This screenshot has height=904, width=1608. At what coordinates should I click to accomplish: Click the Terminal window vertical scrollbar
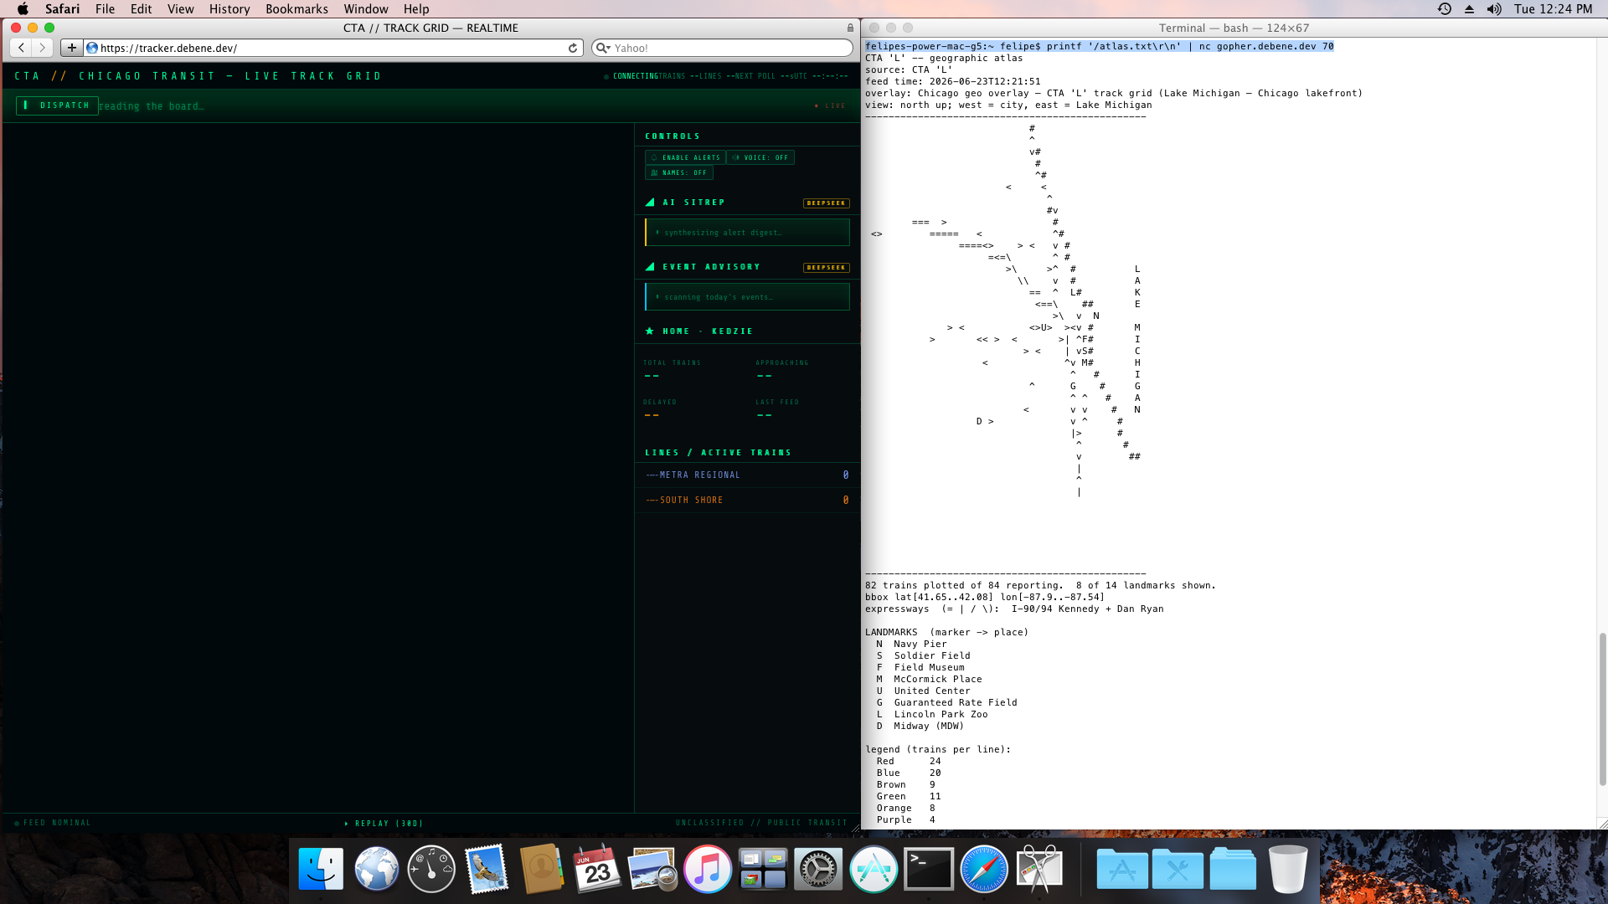pos(1603,710)
